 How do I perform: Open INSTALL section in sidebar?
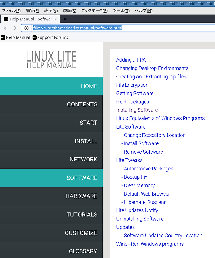pyautogui.click(x=51, y=141)
